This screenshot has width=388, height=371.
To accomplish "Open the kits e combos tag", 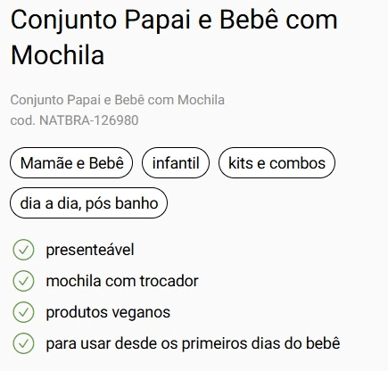I will pyautogui.click(x=277, y=163).
